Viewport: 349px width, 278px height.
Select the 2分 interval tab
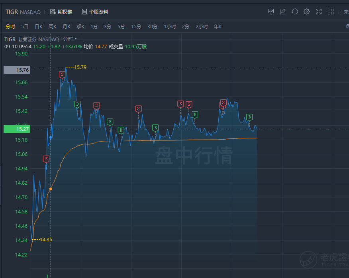click(x=186, y=26)
